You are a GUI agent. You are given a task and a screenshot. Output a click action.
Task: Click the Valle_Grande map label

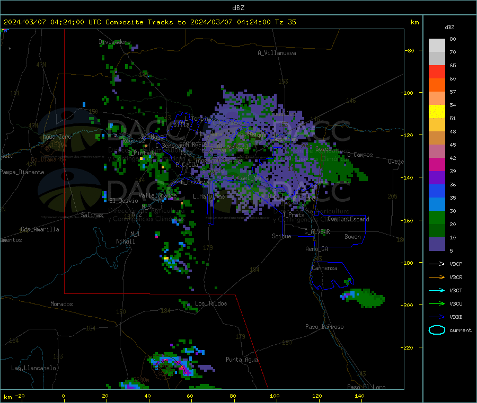pyautogui.click(x=157, y=195)
